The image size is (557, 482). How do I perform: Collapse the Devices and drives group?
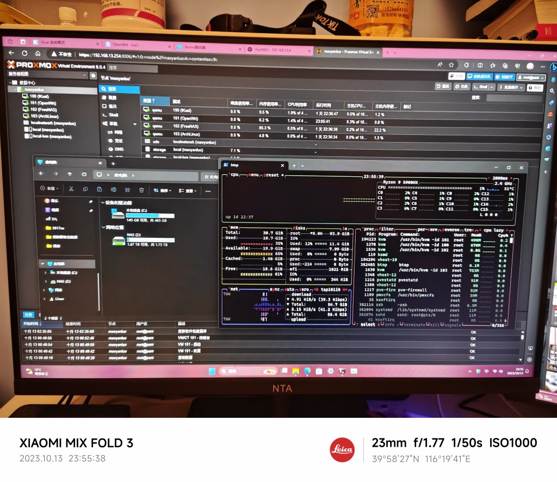coord(103,202)
